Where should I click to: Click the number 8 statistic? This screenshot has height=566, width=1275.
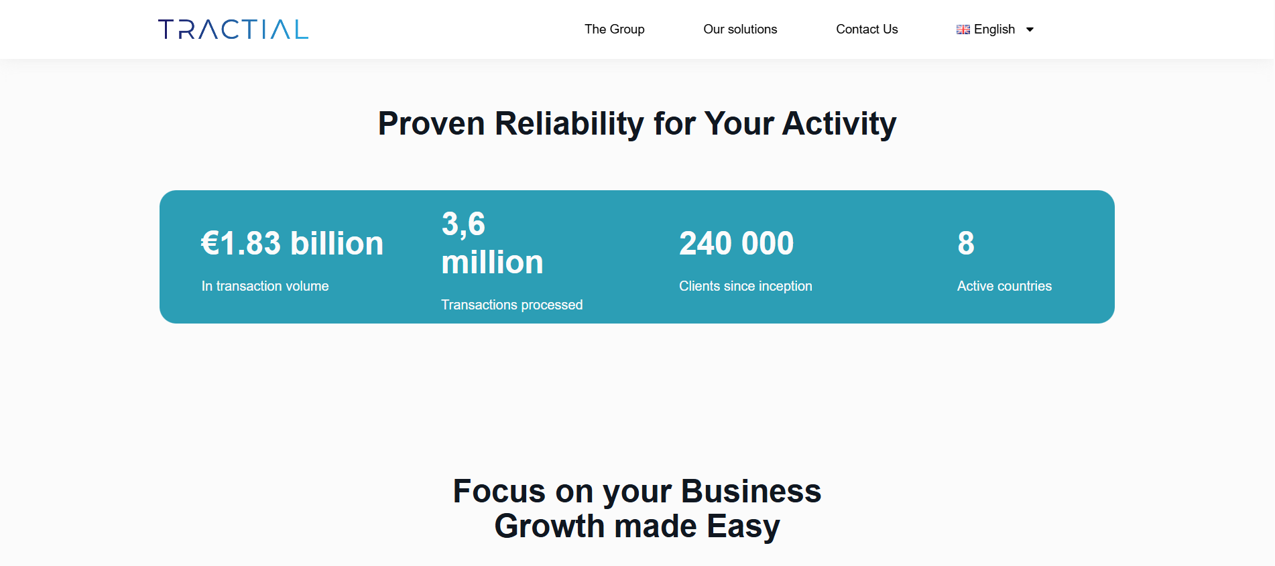(x=966, y=243)
